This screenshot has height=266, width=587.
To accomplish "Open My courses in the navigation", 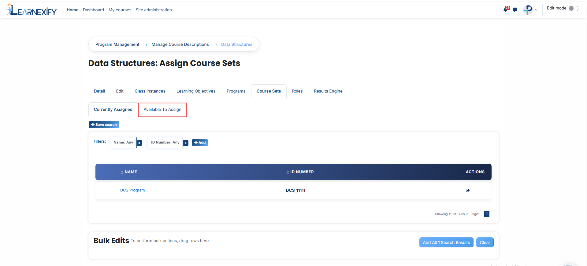I will point(120,10).
